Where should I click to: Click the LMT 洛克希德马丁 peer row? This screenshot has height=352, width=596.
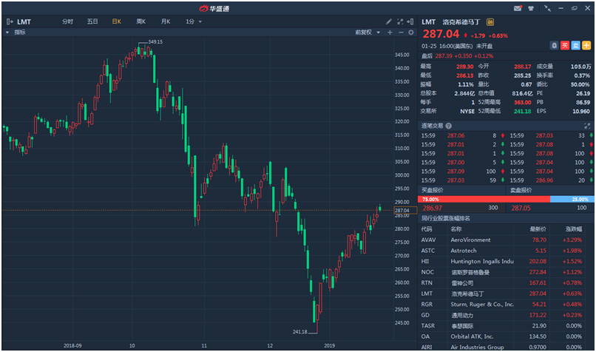point(506,294)
